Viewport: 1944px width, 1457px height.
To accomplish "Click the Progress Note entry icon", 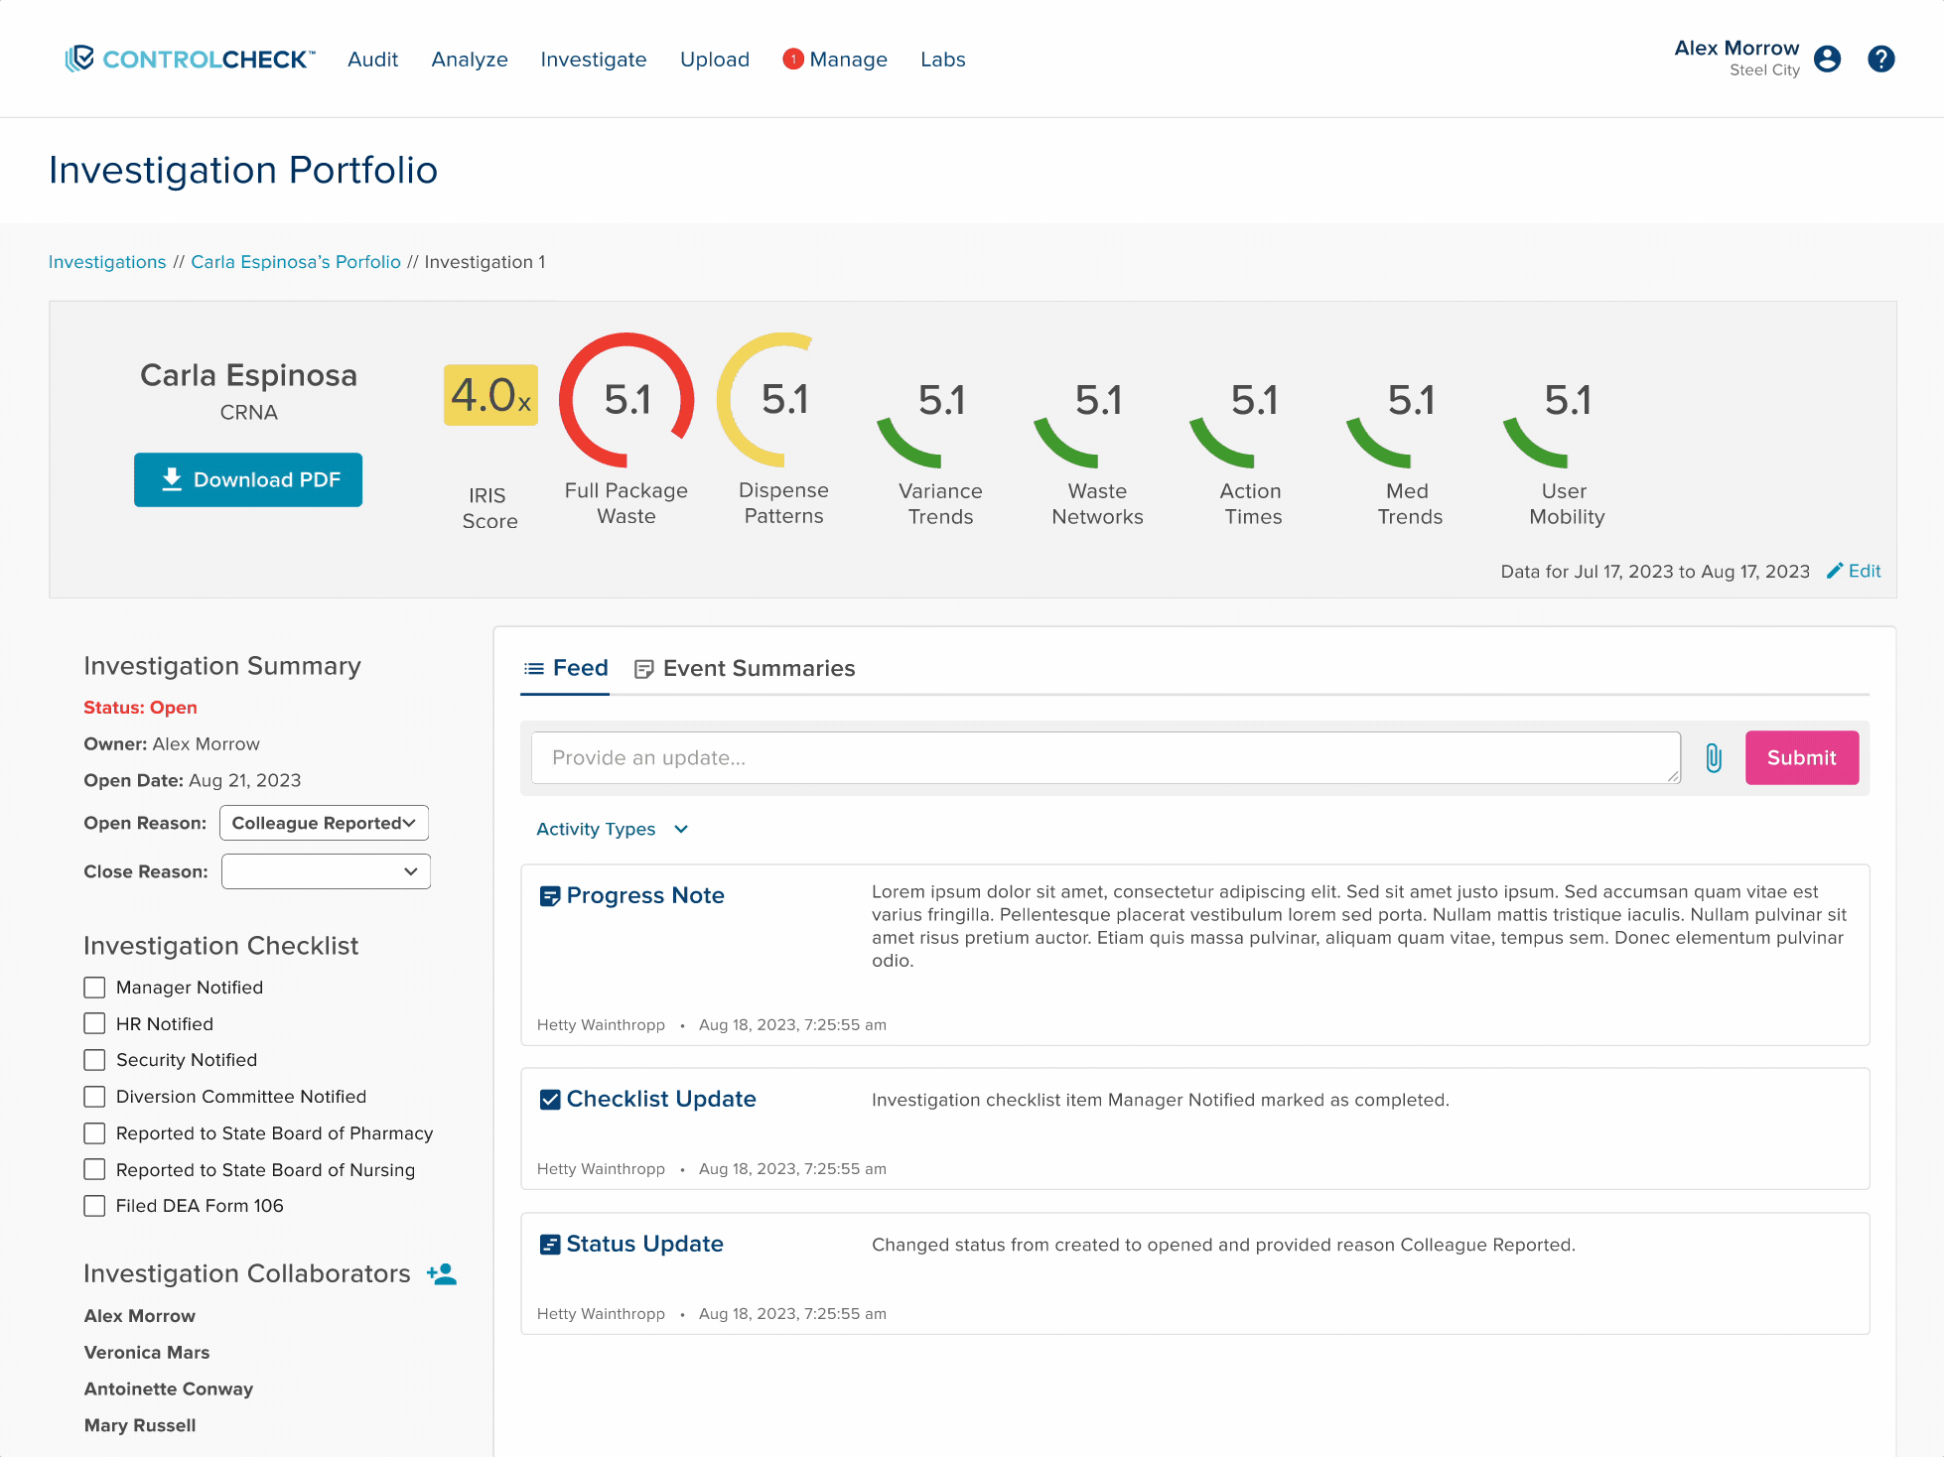I will tap(549, 896).
